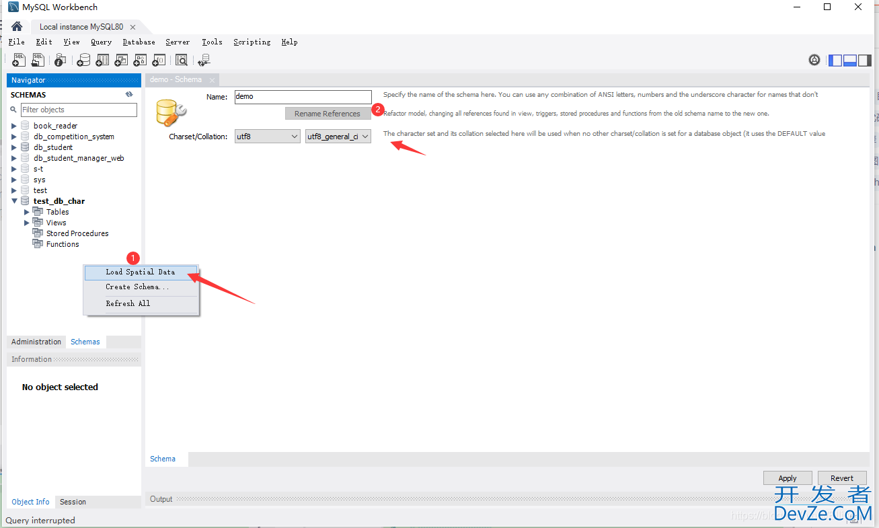This screenshot has height=528, width=879.
Task: Toggle right sidebar panel visibility
Action: (x=865, y=60)
